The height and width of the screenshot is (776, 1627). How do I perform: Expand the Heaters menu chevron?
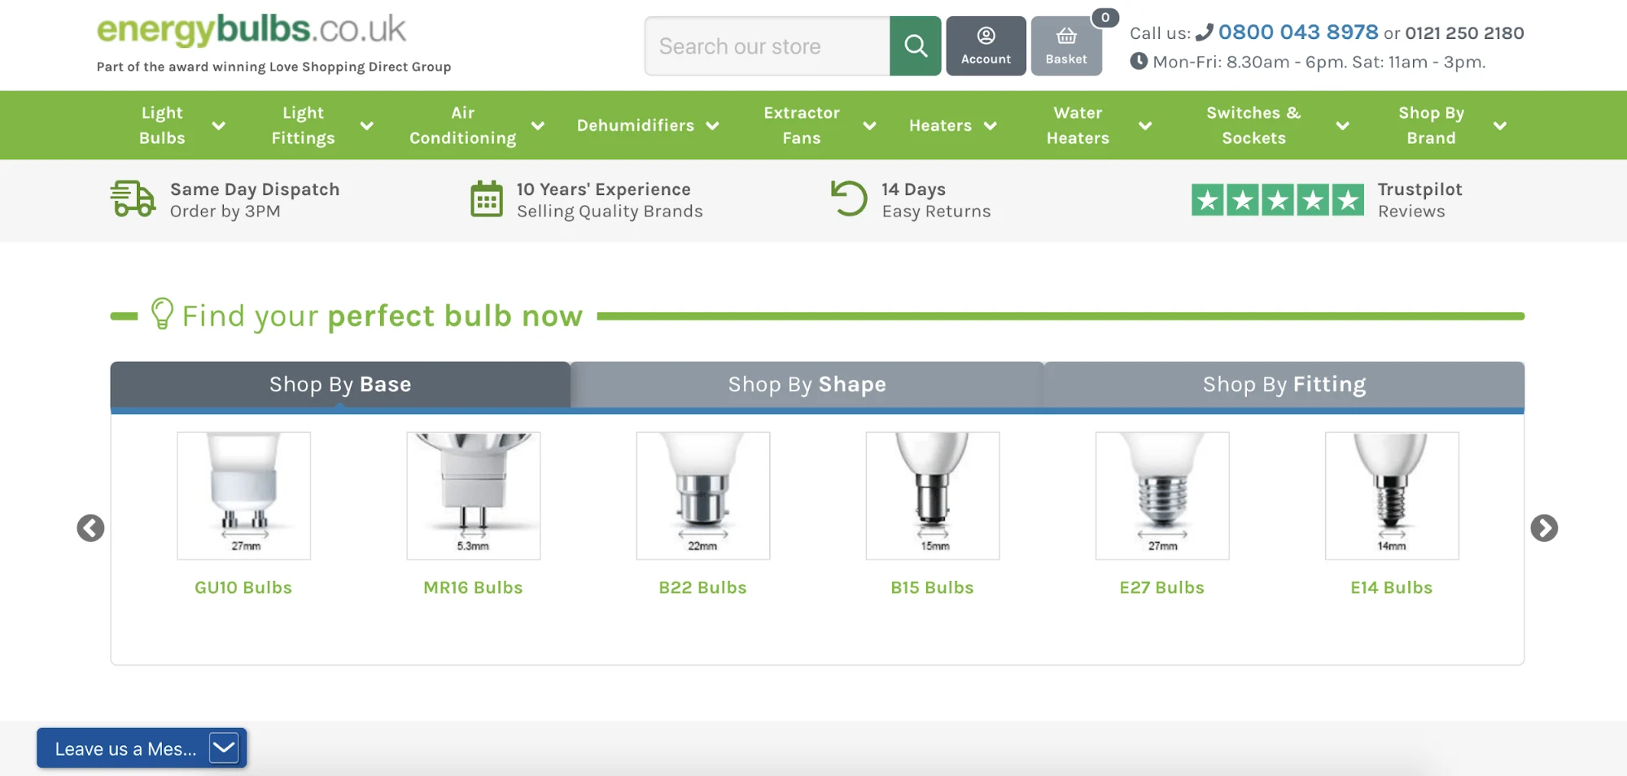(x=990, y=125)
